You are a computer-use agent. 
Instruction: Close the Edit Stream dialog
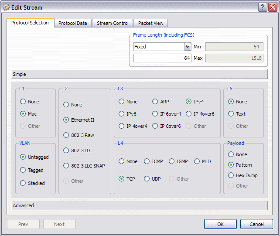click(273, 7)
